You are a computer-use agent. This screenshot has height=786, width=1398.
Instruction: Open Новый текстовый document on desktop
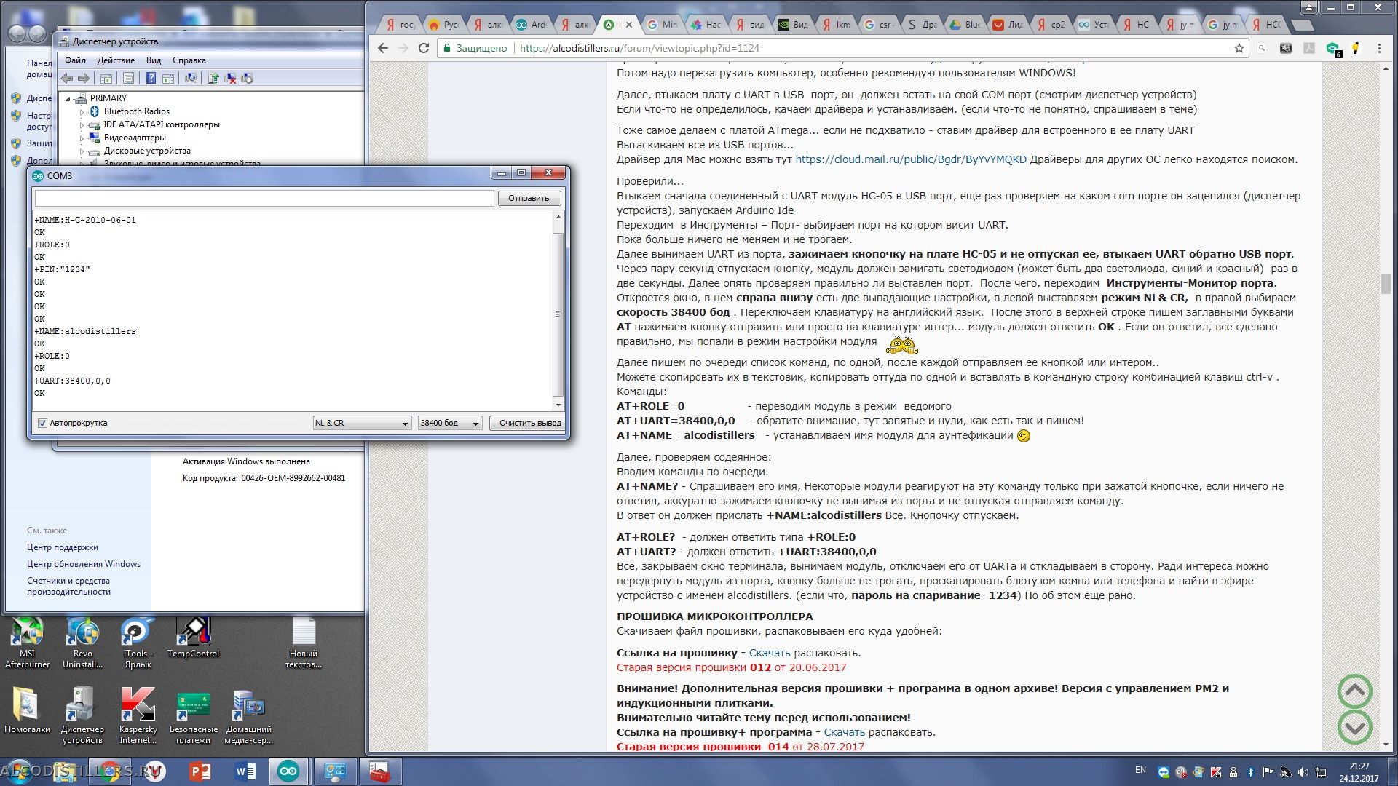[304, 643]
